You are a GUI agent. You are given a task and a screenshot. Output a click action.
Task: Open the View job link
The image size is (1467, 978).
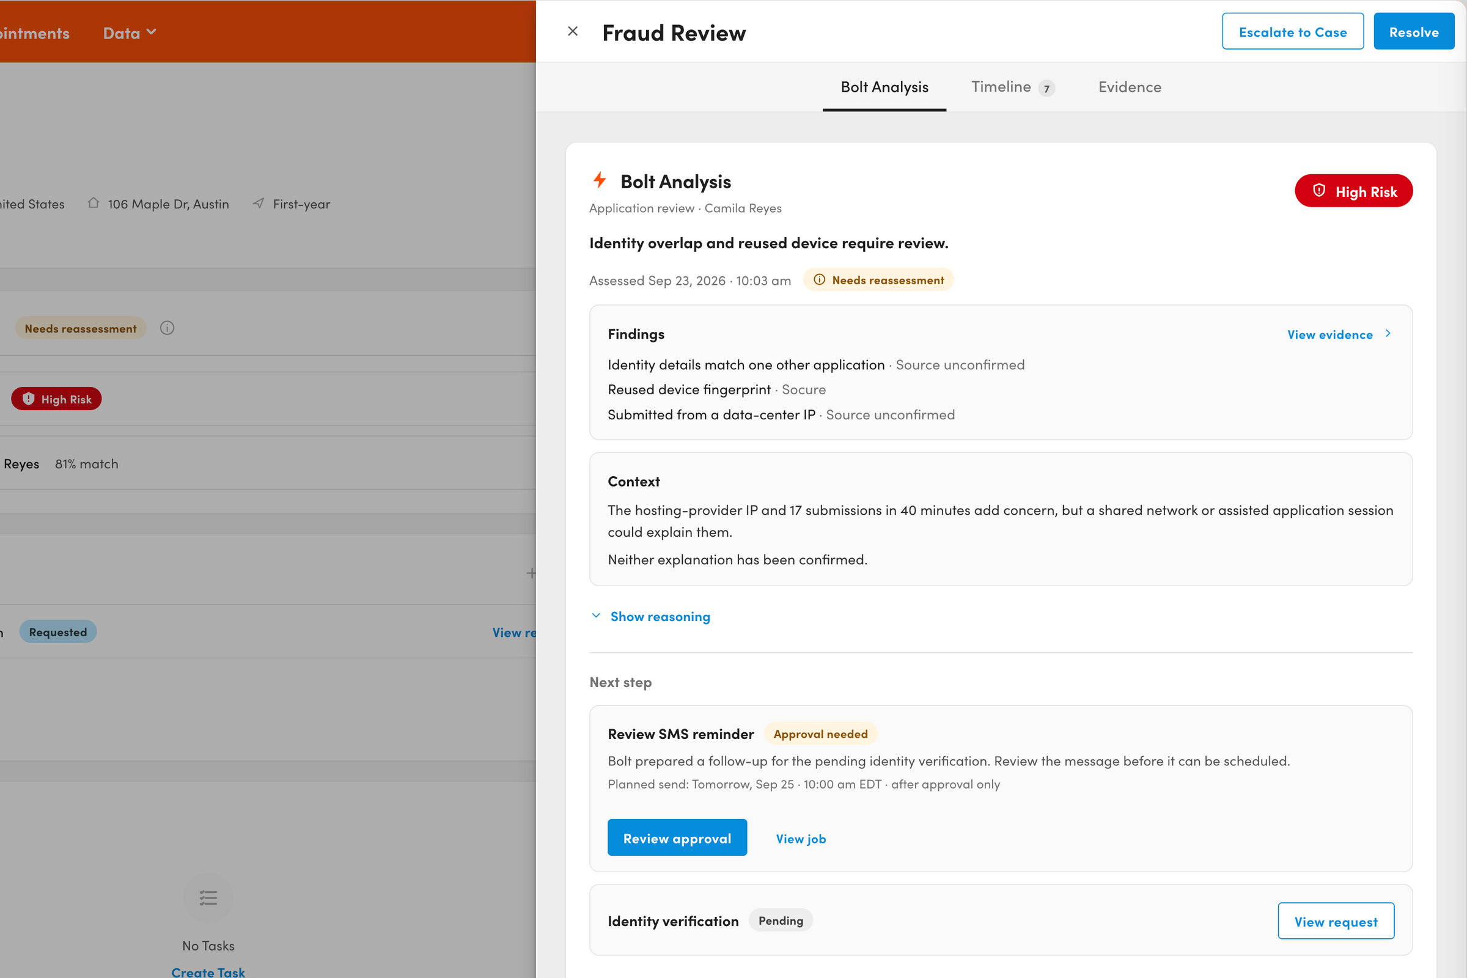click(801, 839)
